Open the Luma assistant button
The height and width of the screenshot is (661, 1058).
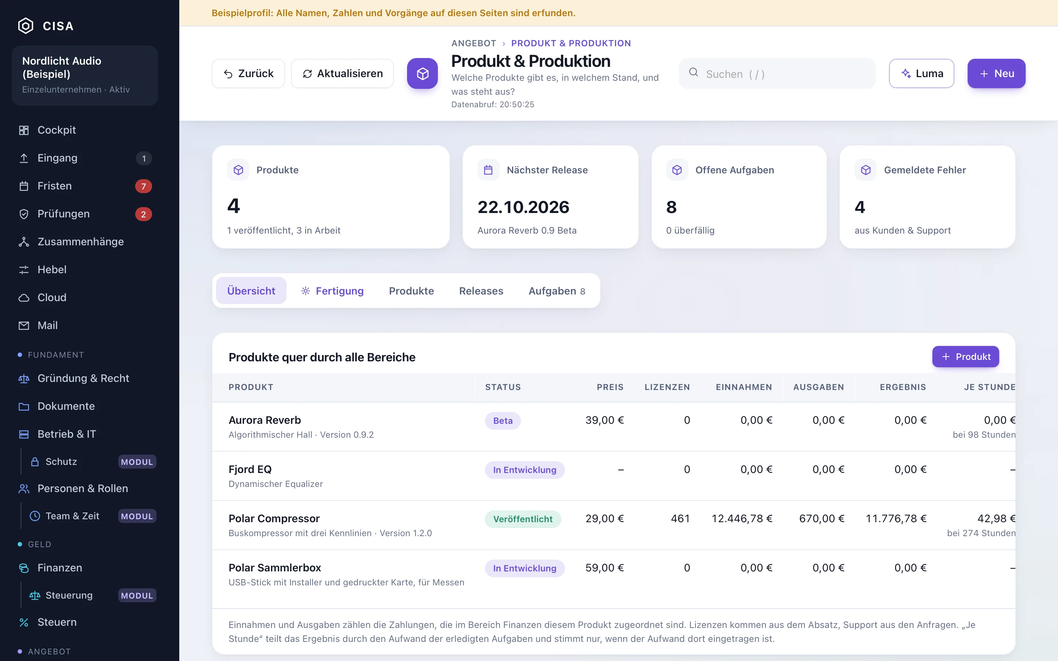(922, 73)
